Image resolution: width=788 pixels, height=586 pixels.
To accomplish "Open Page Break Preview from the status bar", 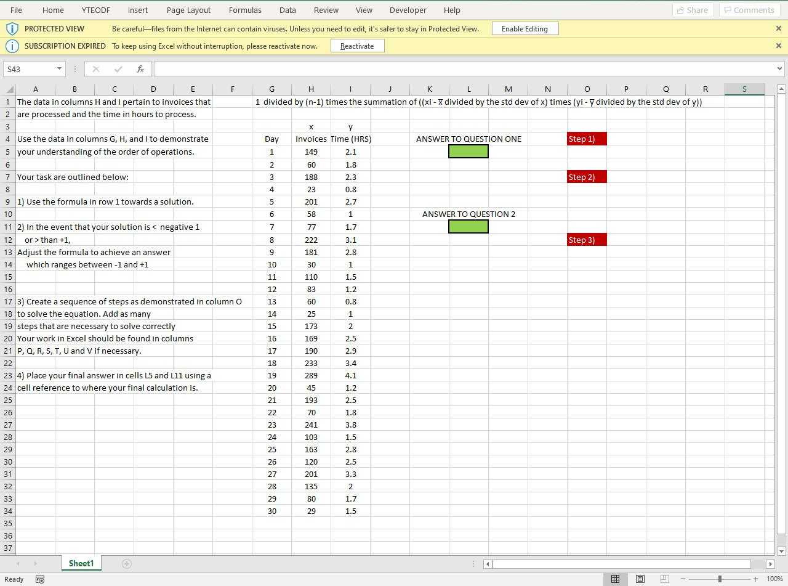I will [x=664, y=579].
